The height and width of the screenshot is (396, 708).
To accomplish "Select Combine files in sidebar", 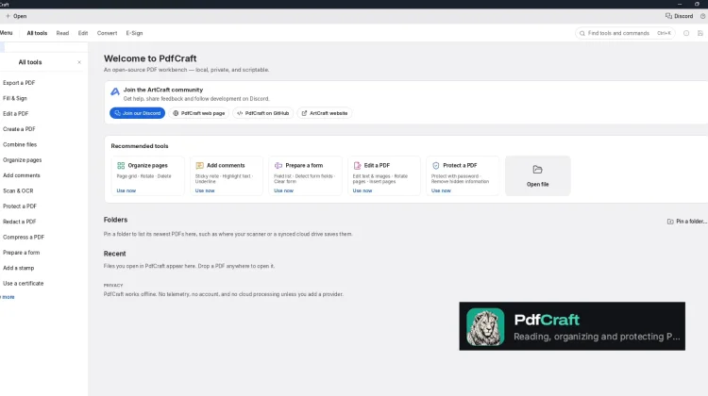I will [20, 145].
